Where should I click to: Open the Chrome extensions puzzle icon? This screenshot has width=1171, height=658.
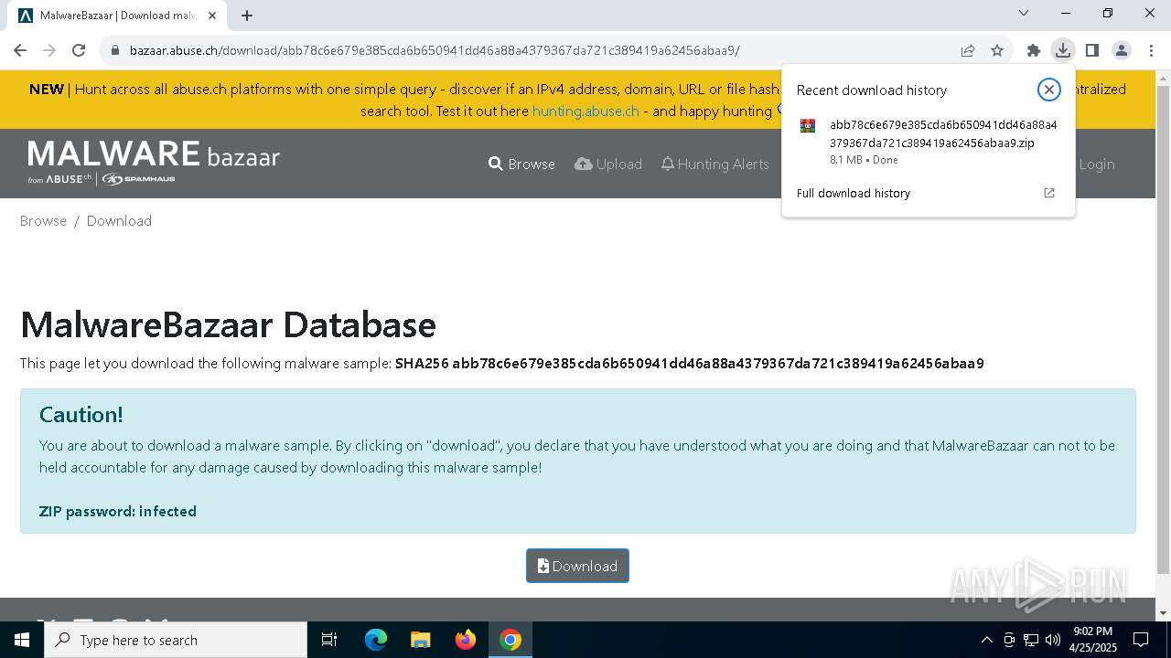pos(1034,50)
